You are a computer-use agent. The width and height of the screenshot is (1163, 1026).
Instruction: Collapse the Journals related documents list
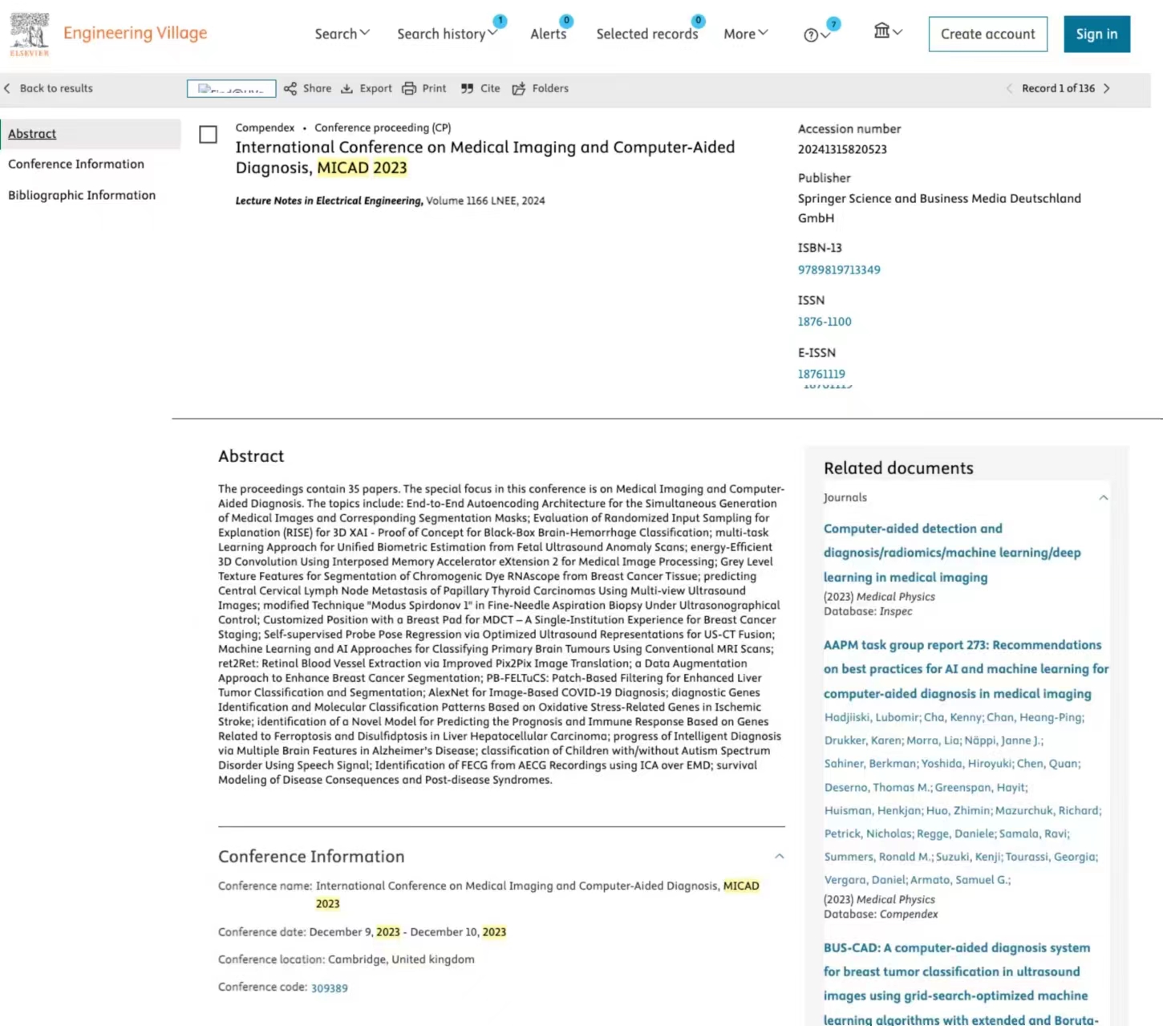[1103, 497]
